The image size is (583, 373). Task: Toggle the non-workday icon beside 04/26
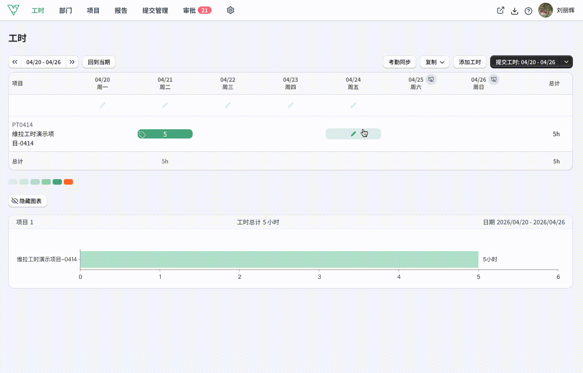coord(494,79)
